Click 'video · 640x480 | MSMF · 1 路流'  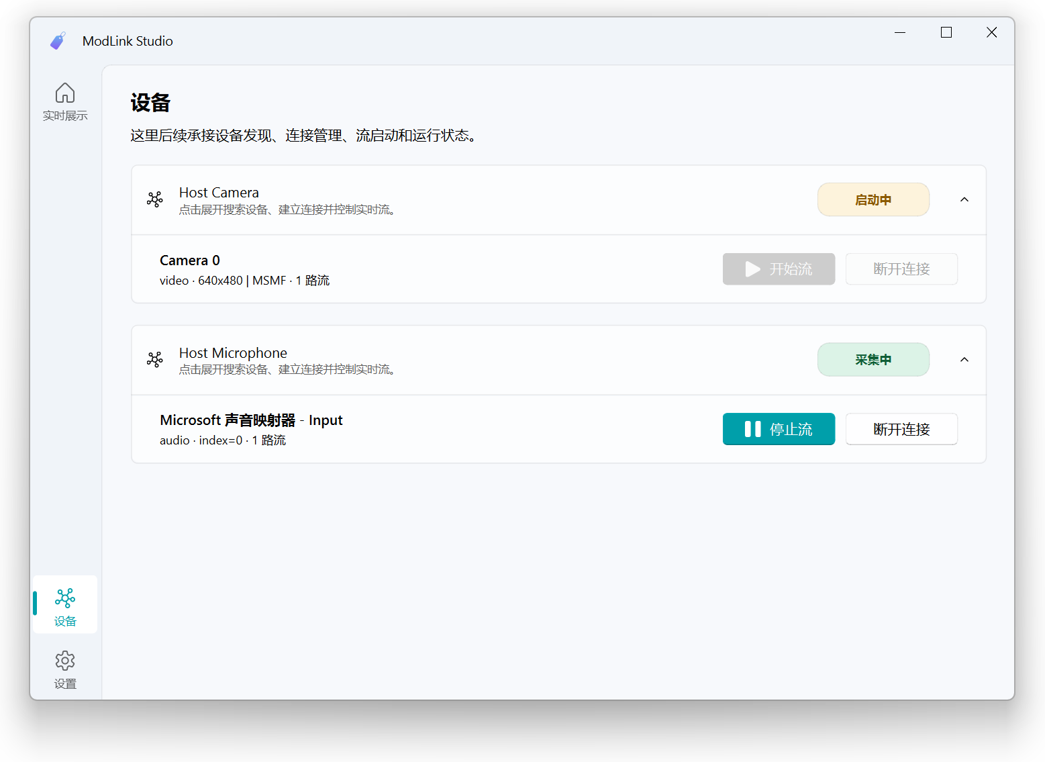244,281
